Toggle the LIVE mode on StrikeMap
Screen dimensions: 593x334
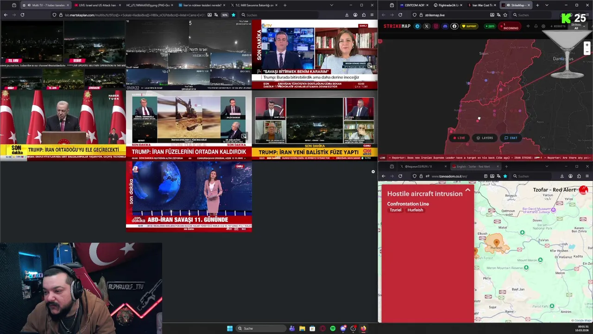[x=459, y=138]
